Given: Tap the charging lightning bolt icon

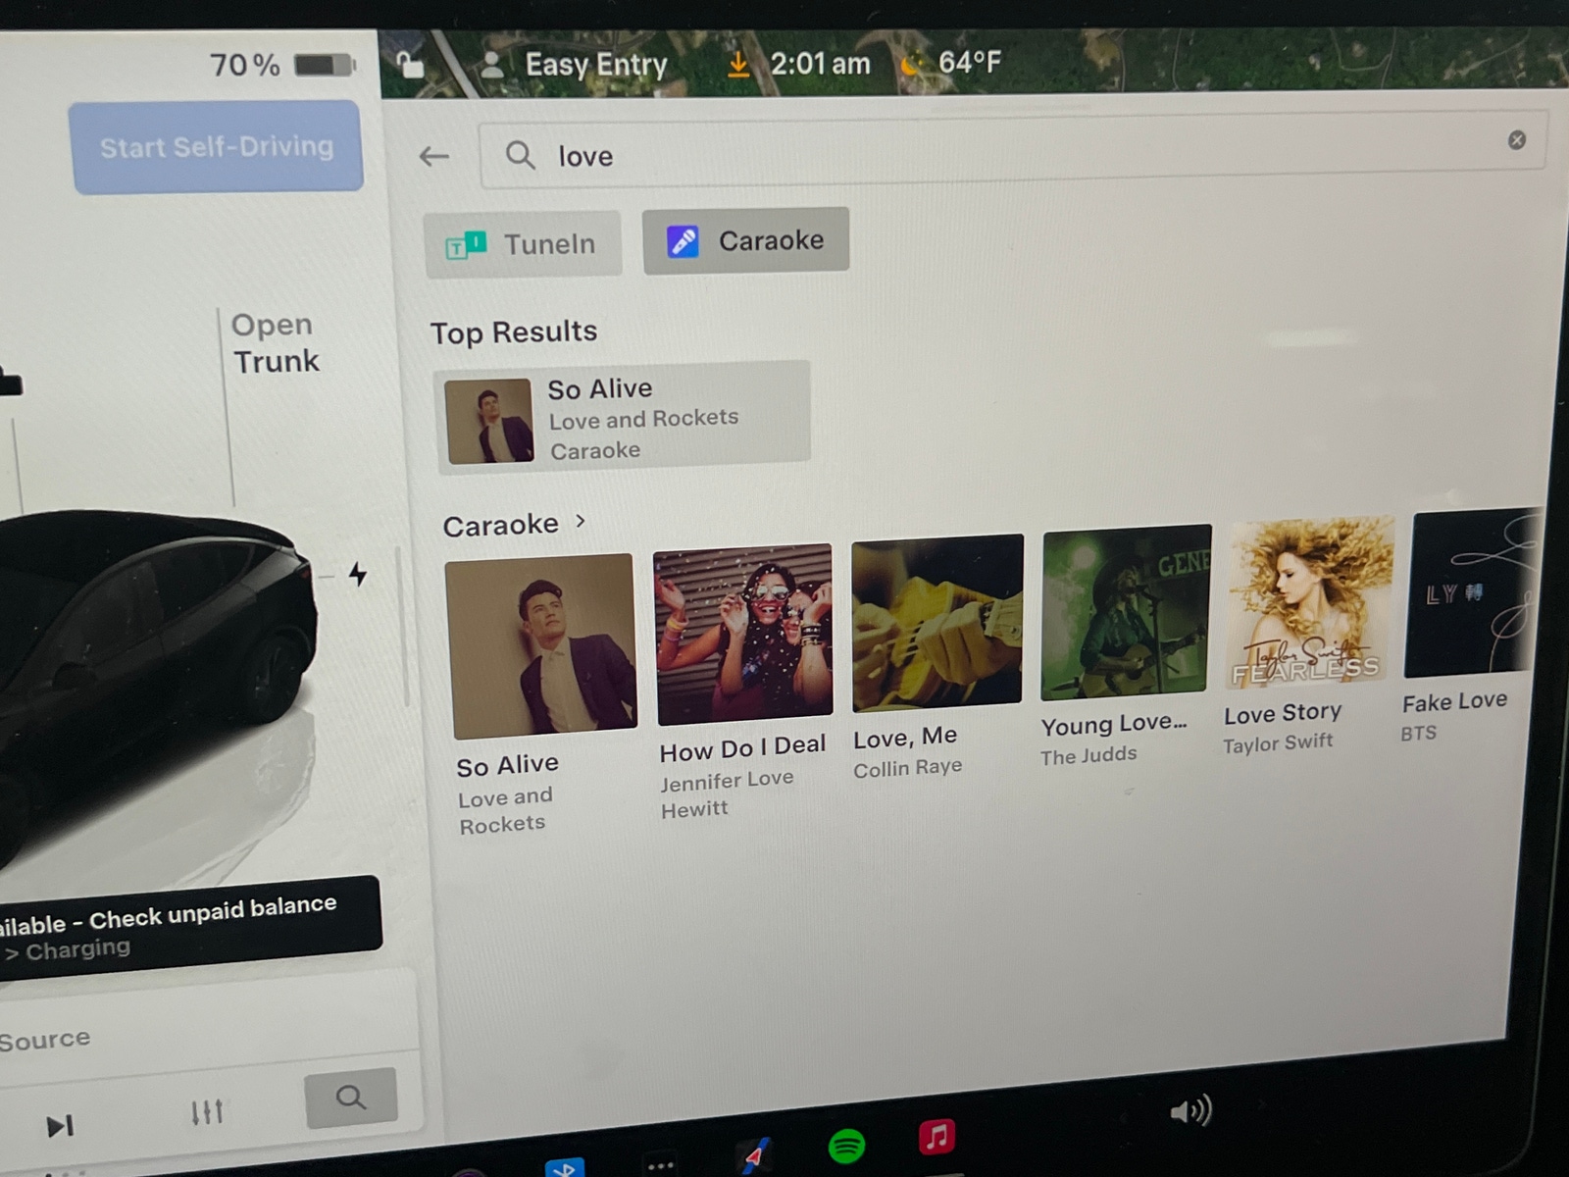Looking at the screenshot, I should (358, 574).
